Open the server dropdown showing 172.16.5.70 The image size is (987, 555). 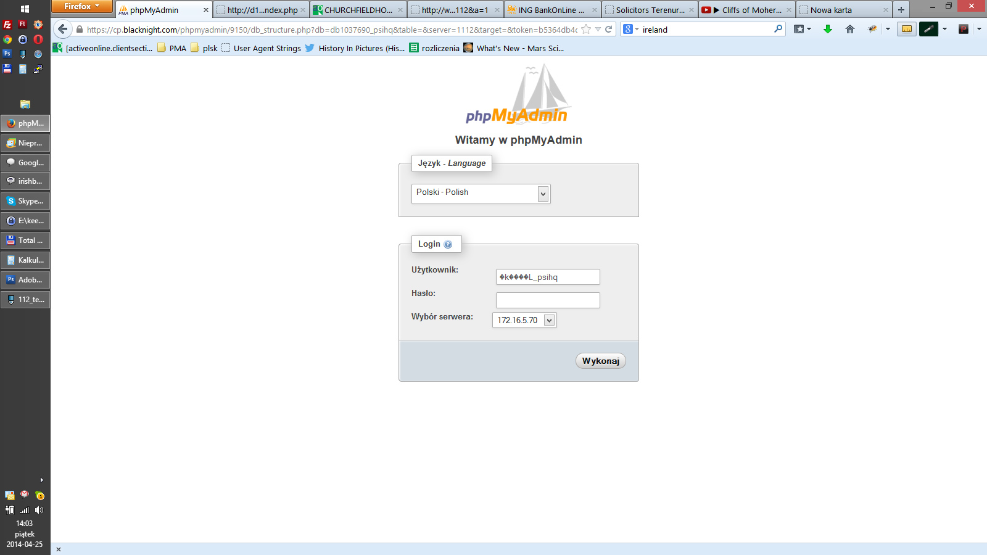(524, 320)
